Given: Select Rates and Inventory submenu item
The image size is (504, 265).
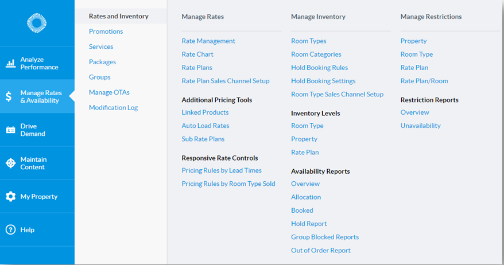Looking at the screenshot, I should tap(118, 16).
